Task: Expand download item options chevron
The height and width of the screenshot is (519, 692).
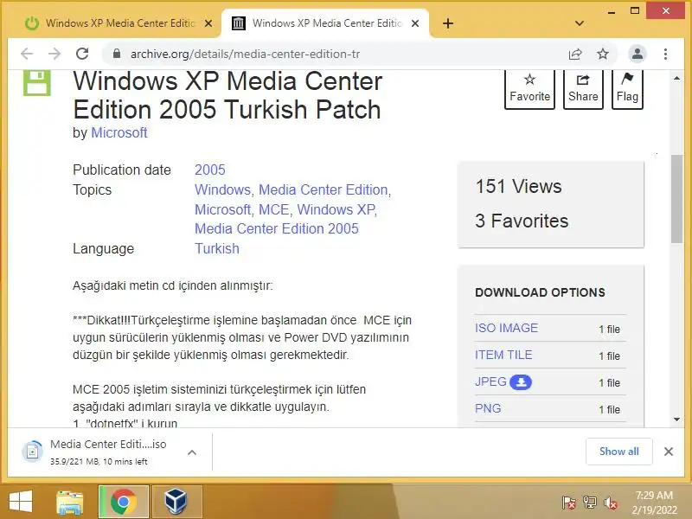Action: pos(192,452)
